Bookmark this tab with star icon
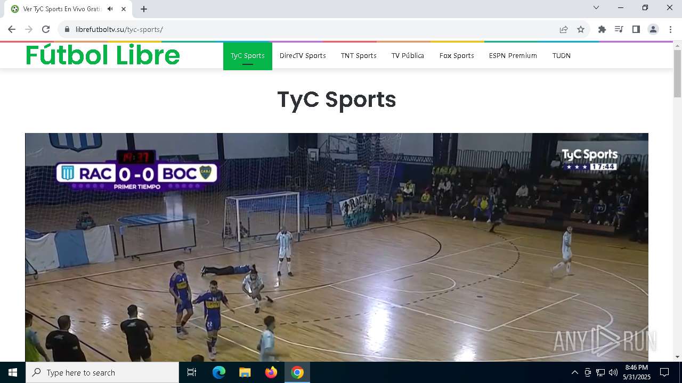 tap(581, 29)
